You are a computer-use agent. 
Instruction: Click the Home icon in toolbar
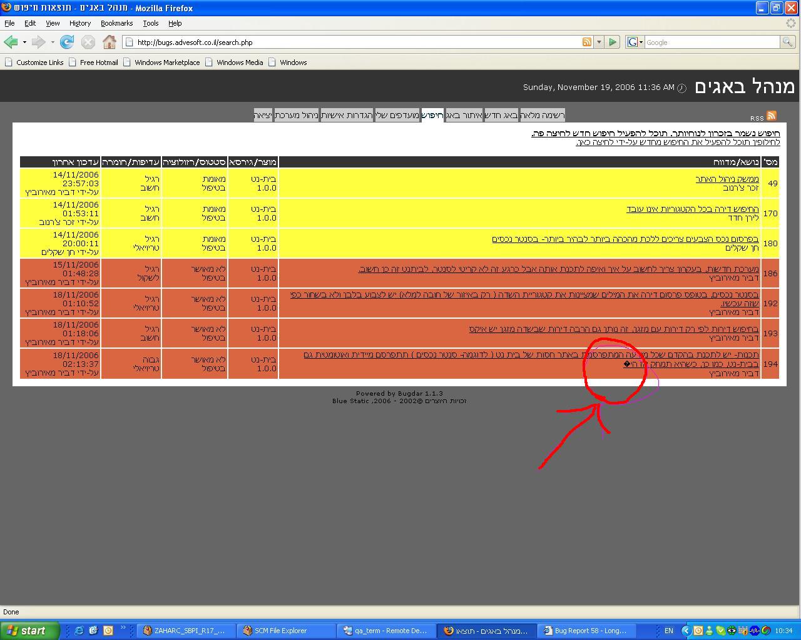(x=110, y=42)
